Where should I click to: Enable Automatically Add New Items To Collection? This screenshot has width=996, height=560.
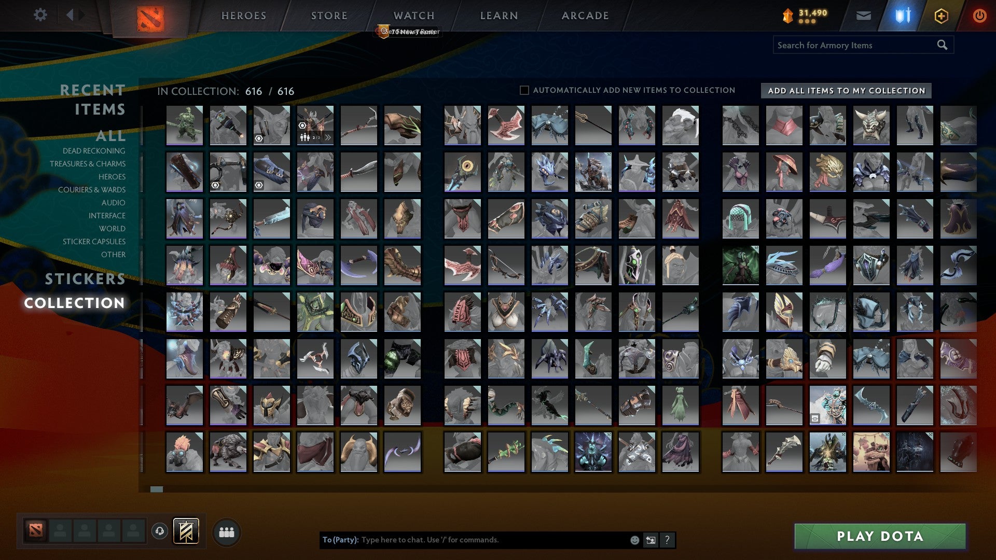click(524, 90)
